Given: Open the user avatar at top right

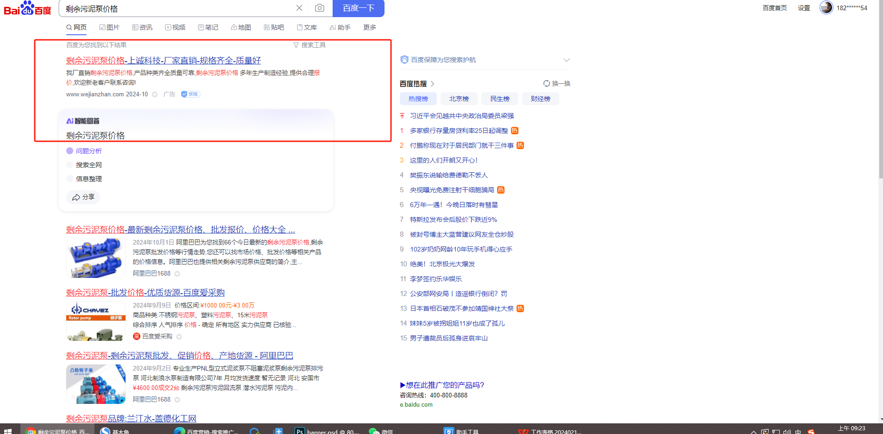Looking at the screenshot, I should [x=826, y=7].
